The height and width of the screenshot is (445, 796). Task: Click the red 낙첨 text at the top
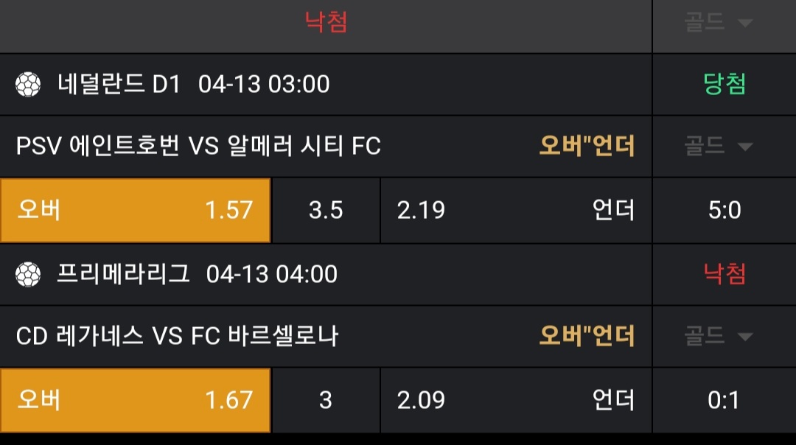click(x=326, y=22)
